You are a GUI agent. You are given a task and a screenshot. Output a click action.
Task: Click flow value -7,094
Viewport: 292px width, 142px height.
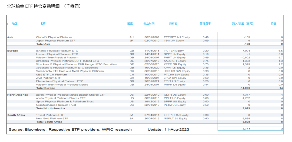(246, 51)
